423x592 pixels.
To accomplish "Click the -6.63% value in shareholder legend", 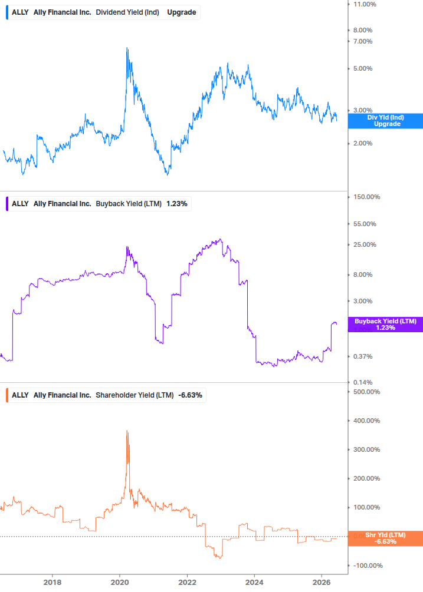I will click(191, 395).
